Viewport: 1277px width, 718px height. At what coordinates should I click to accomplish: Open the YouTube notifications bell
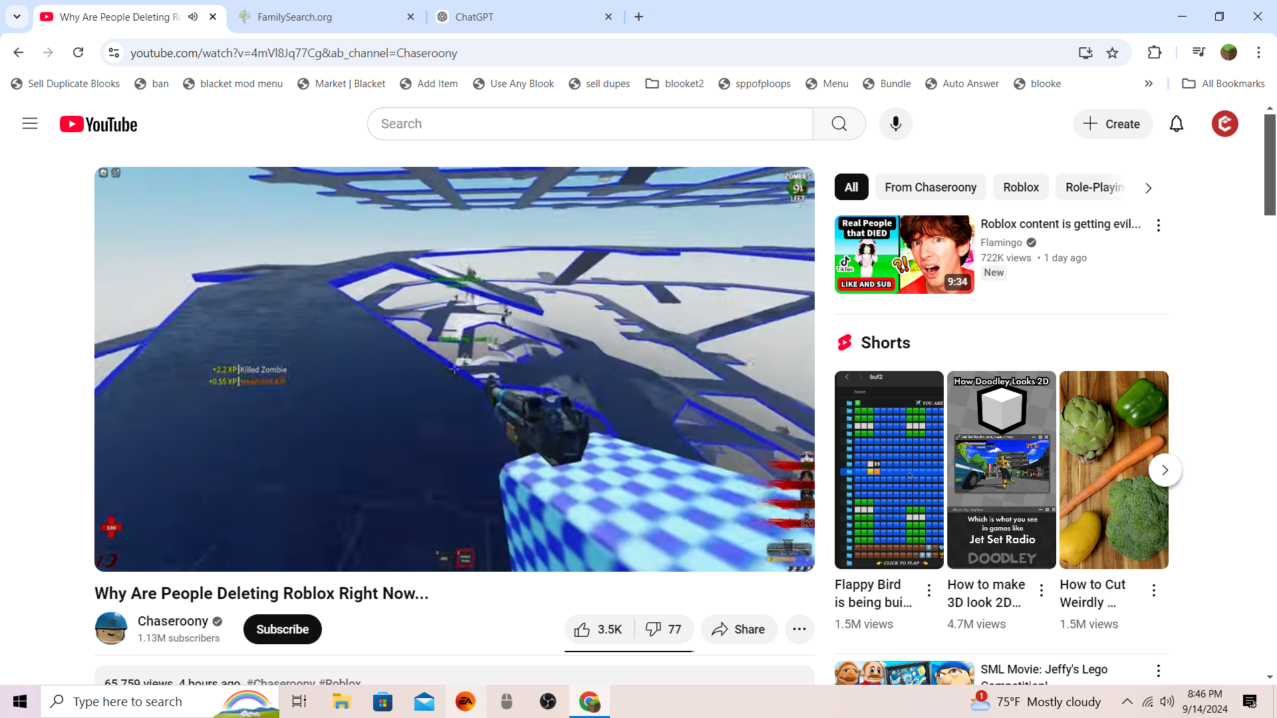click(x=1176, y=124)
